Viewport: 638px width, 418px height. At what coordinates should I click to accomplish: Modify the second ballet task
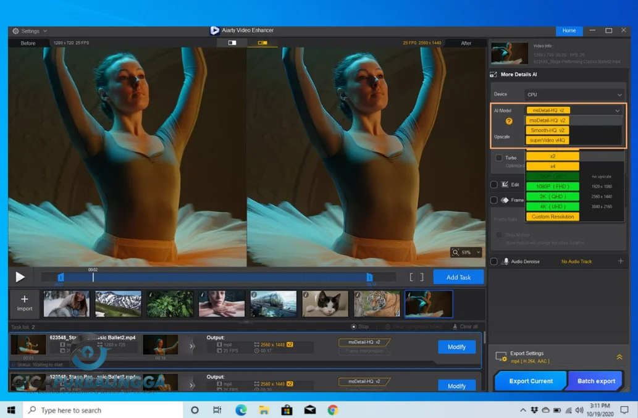point(456,385)
